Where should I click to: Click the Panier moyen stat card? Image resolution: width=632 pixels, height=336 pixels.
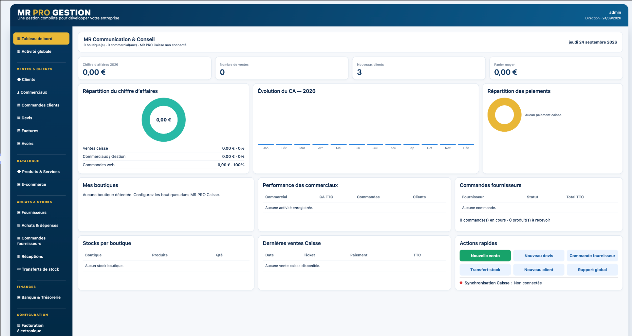tap(556, 68)
